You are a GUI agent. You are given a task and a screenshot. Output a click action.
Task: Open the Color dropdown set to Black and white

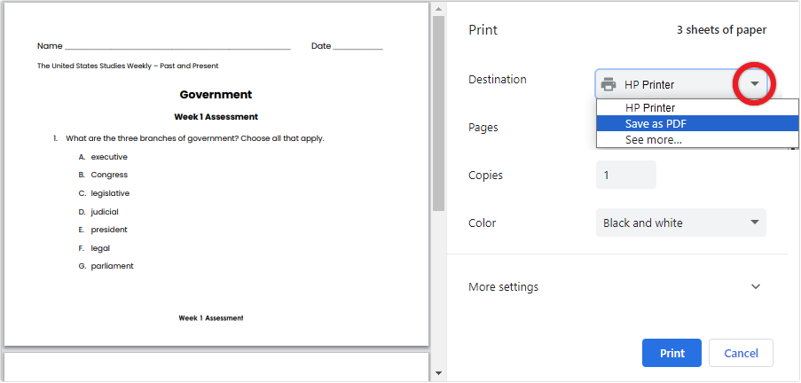pyautogui.click(x=681, y=223)
